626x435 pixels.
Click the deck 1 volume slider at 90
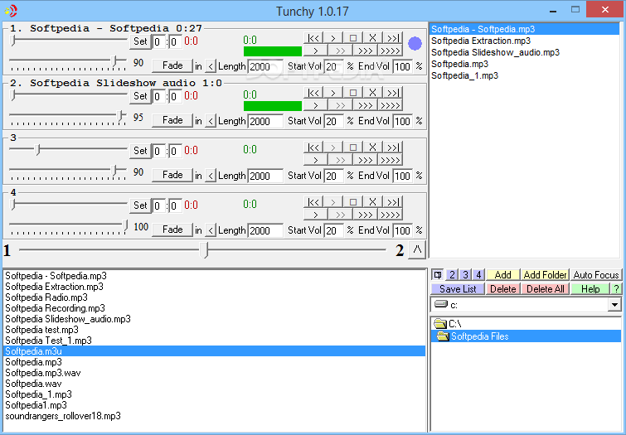(x=114, y=60)
